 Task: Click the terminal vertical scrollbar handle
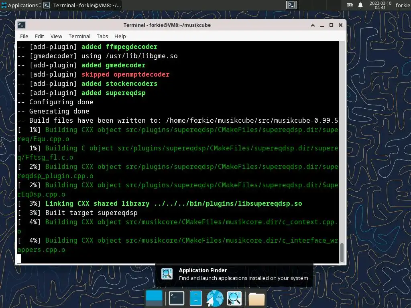342,253
